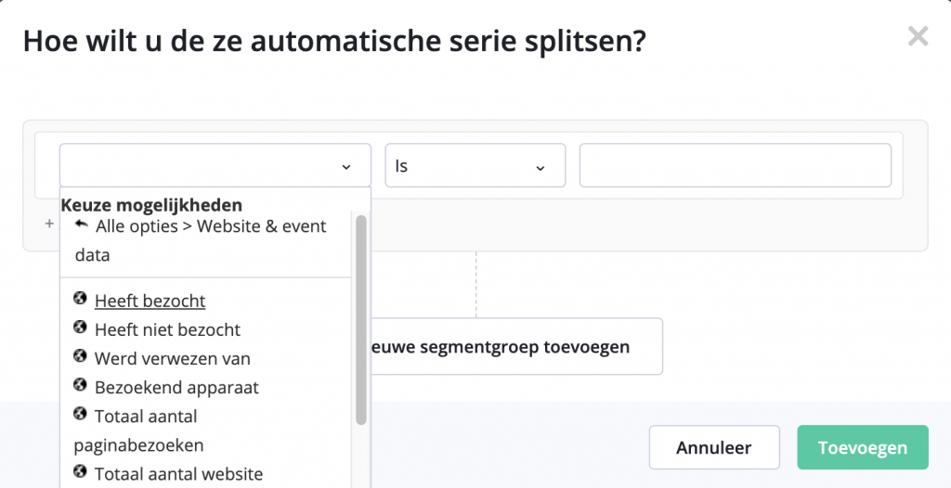Click globe icon beside Totaal aantal website
951x488 pixels.
pyautogui.click(x=80, y=471)
